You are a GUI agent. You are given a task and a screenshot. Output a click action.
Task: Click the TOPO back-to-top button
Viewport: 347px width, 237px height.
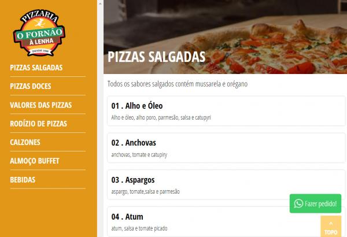click(331, 227)
